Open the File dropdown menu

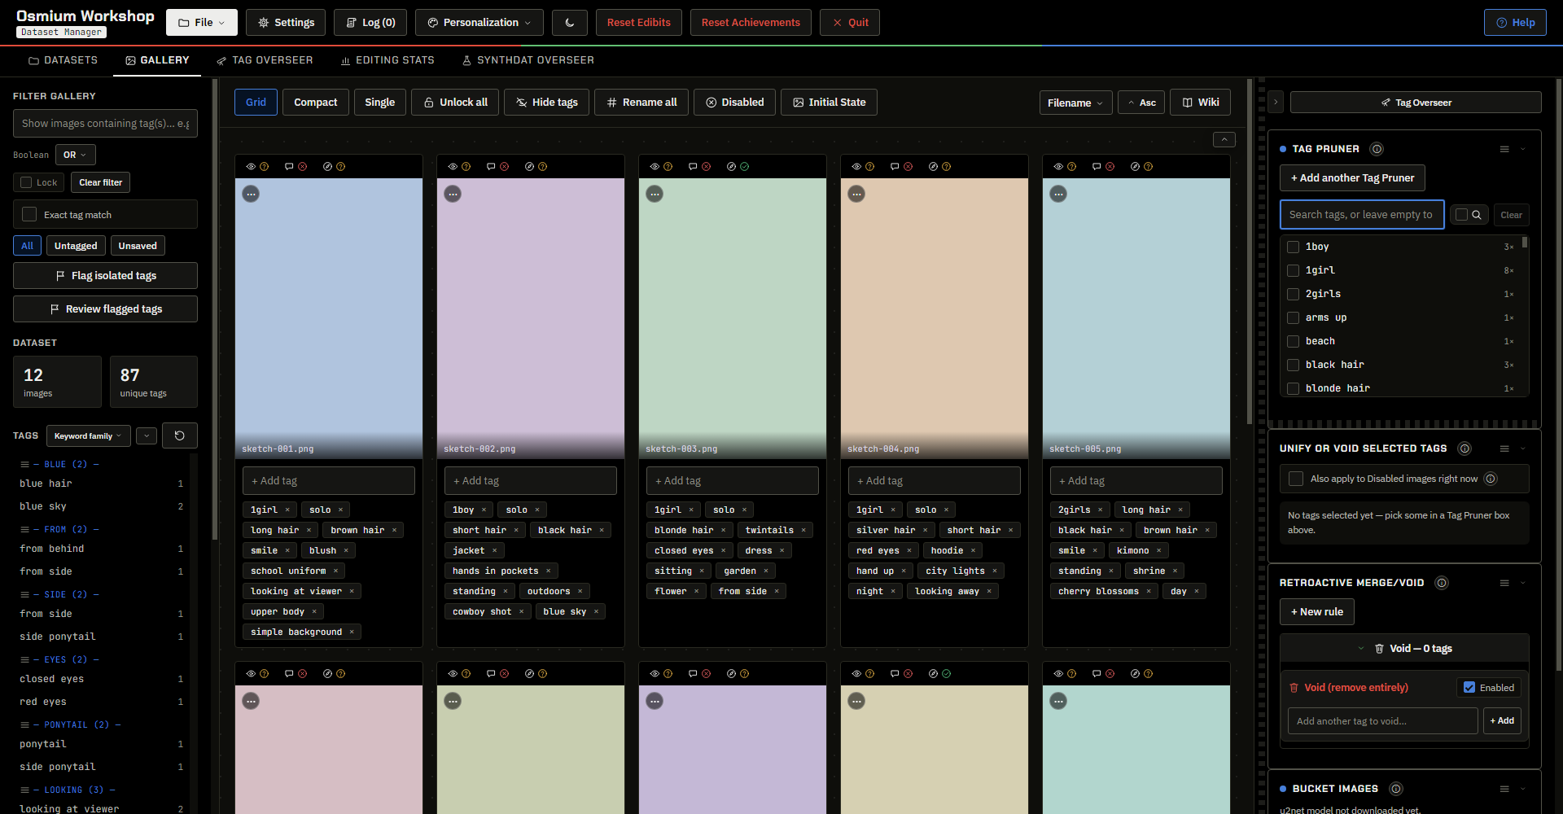tap(202, 23)
